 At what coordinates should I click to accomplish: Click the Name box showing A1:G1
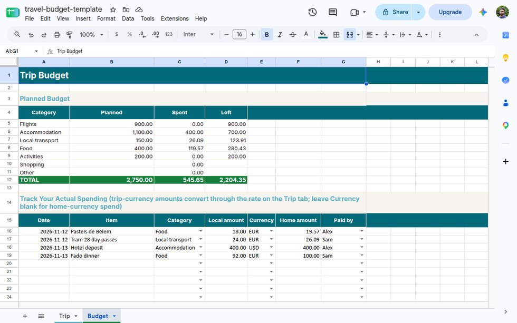(x=22, y=51)
